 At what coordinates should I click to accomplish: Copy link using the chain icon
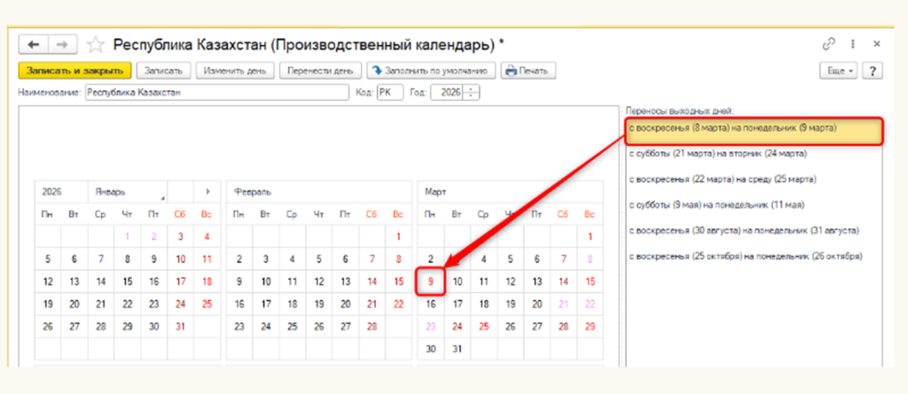click(829, 43)
